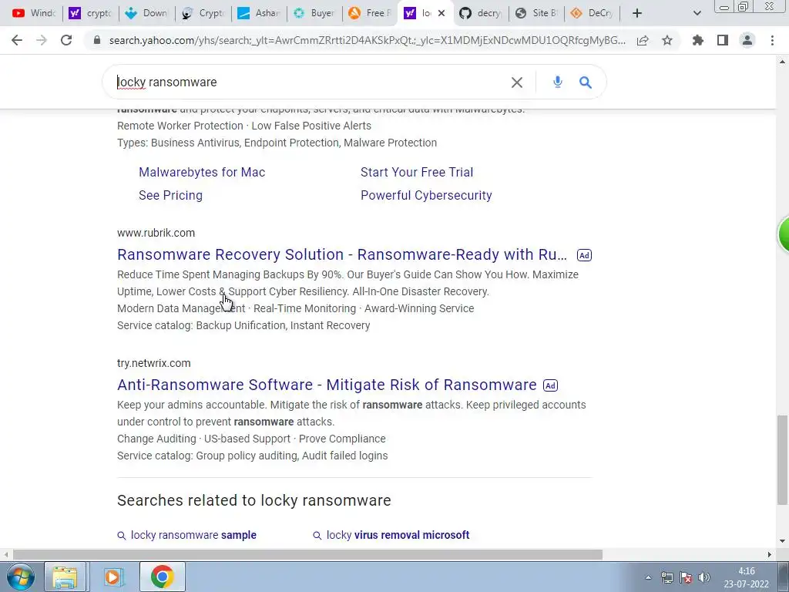Reload the current page
This screenshot has height=592, width=789.
coord(66,40)
